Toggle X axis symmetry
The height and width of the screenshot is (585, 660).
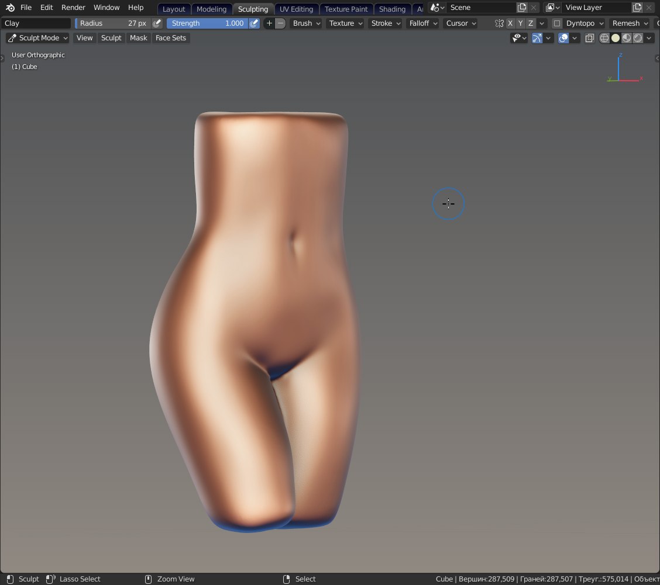[510, 23]
